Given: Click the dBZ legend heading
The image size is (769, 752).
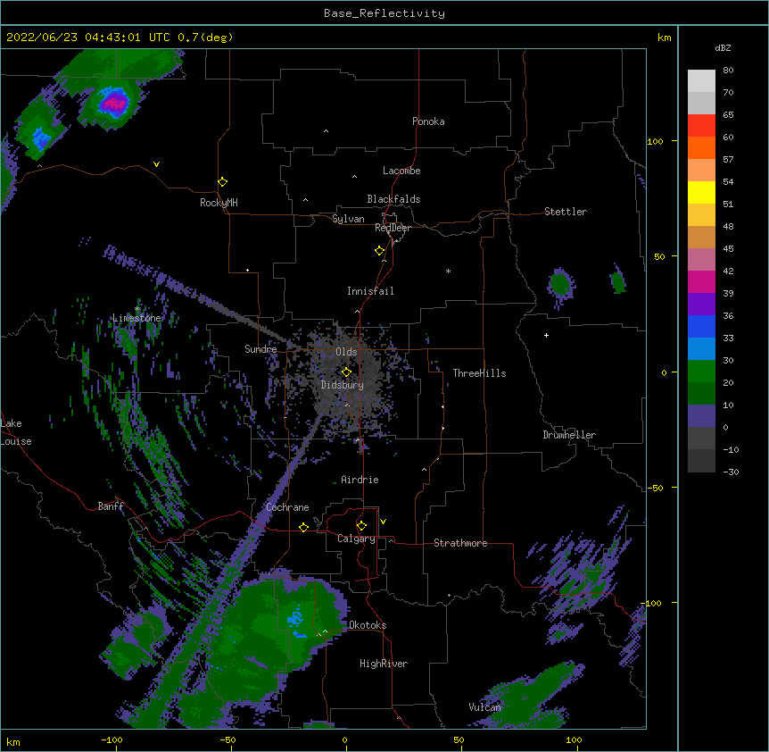Looking at the screenshot, I should click(723, 48).
